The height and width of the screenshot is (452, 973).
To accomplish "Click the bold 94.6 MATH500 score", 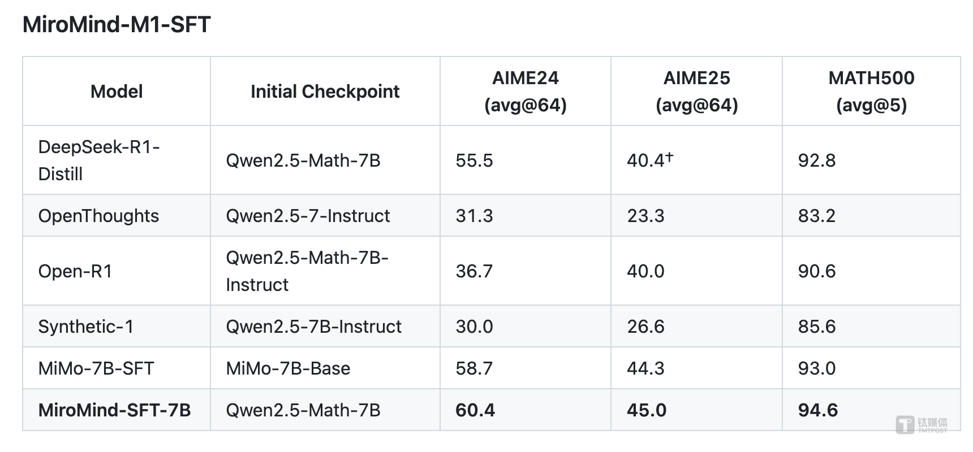I will coord(818,410).
